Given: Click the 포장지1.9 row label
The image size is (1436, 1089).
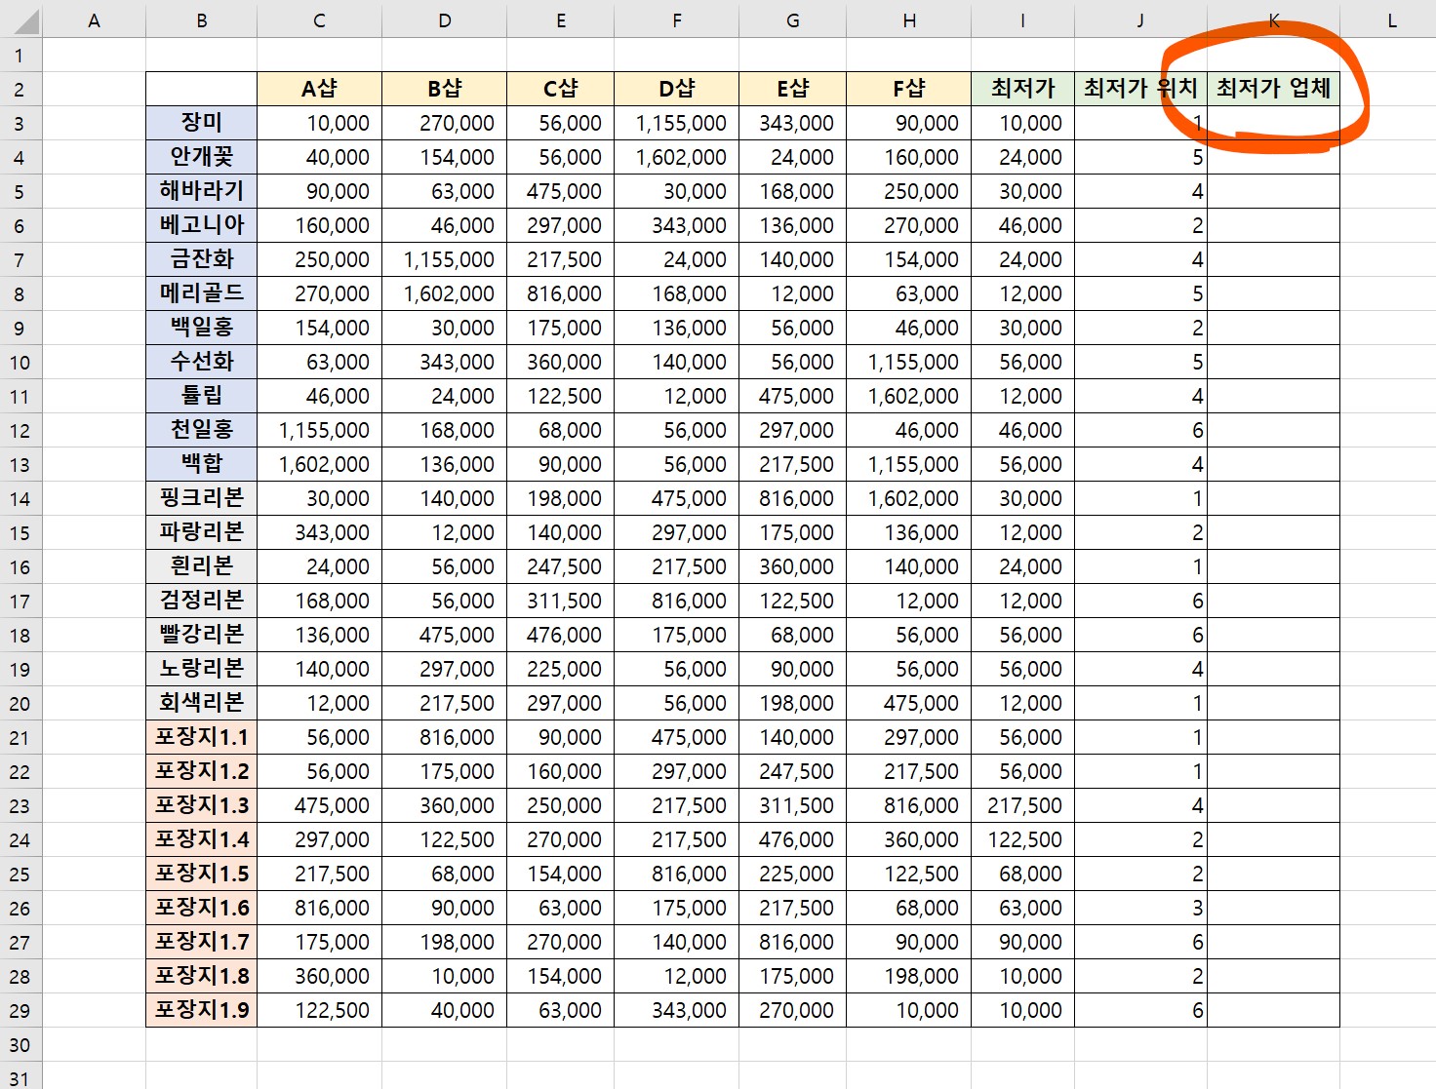Looking at the screenshot, I should pyautogui.click(x=201, y=1010).
